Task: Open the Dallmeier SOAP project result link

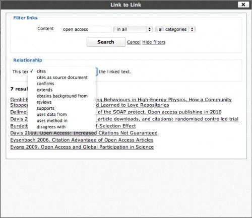Action: [x=159, y=112]
